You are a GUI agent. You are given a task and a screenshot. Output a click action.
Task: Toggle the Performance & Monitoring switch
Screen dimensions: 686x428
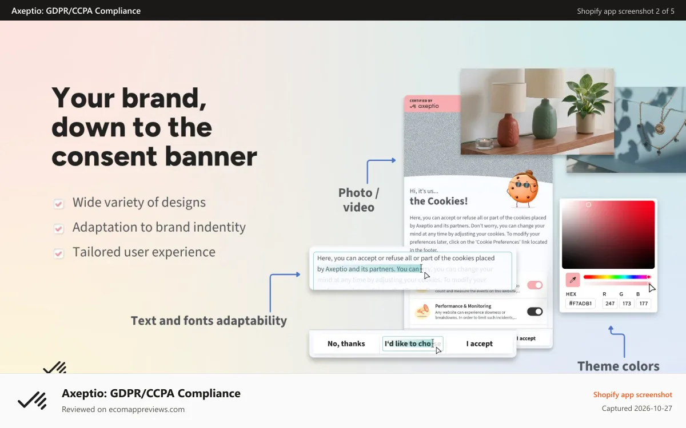coord(535,311)
